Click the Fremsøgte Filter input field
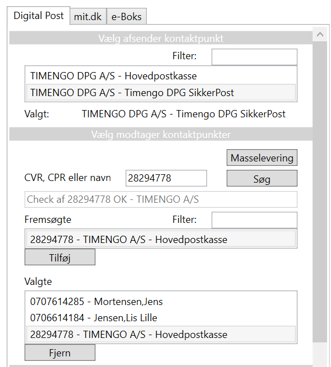The width and height of the screenshot is (331, 367). click(255, 220)
